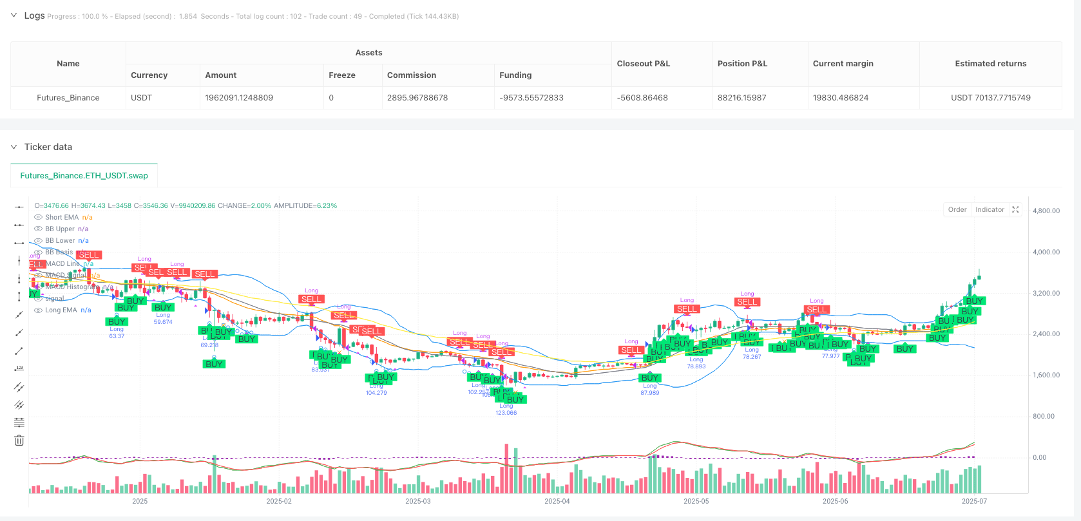
Task: Click the Estimated returns column header
Action: point(990,64)
